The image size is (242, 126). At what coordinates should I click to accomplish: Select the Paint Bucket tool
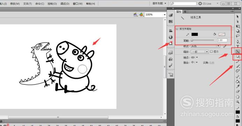[x=238, y=81]
